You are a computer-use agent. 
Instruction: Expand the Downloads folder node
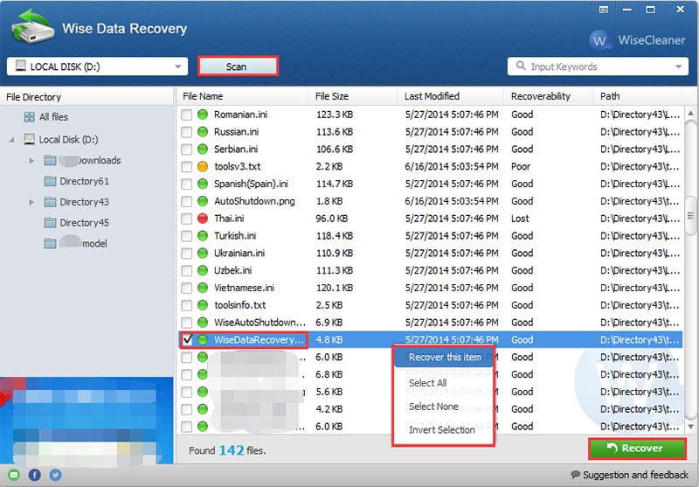coord(31,161)
